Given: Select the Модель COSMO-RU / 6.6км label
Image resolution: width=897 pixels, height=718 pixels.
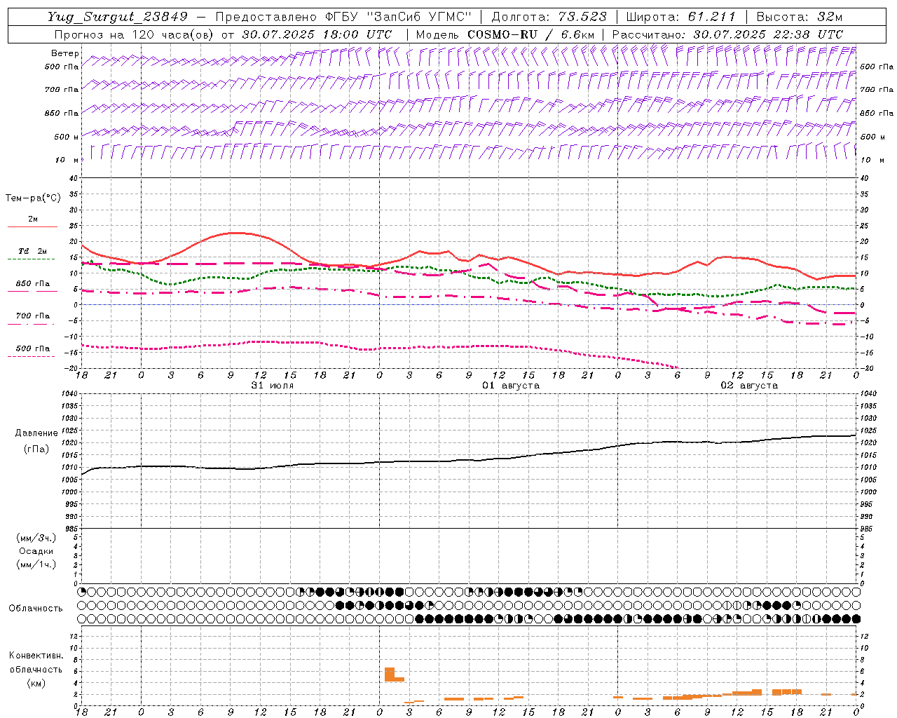Looking at the screenshot, I should pos(505,34).
